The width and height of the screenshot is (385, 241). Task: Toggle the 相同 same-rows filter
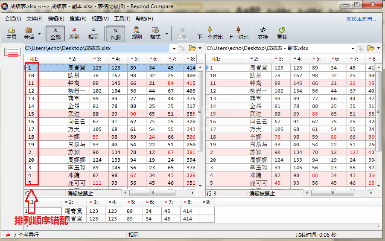[93, 33]
